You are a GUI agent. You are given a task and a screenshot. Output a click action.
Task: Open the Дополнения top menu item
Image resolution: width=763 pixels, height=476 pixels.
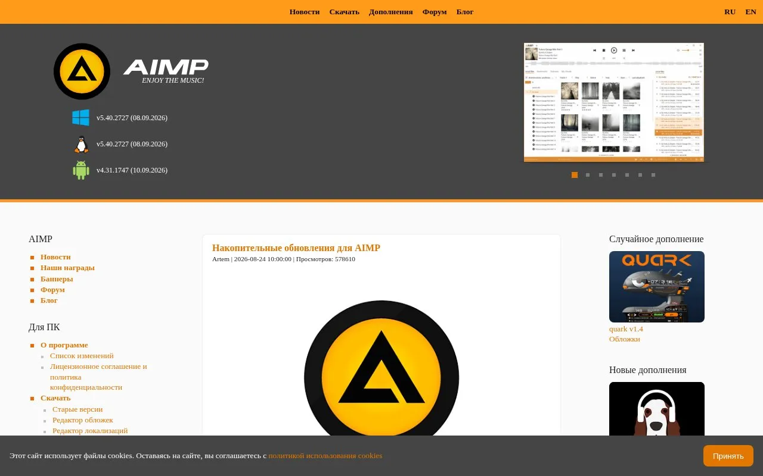pos(391,12)
